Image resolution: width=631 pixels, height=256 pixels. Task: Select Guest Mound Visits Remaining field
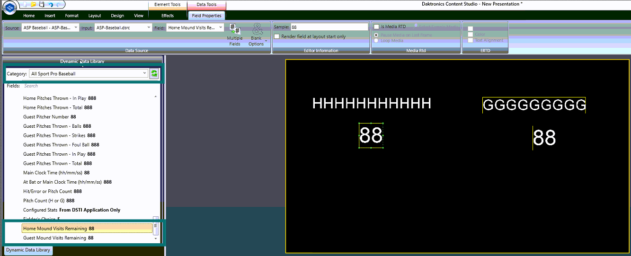click(x=58, y=238)
